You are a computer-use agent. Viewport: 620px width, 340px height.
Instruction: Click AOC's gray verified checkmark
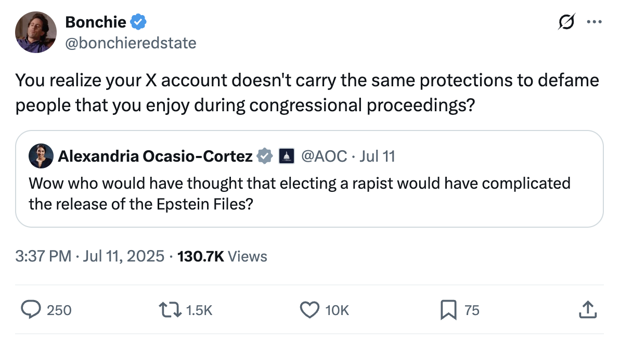(265, 155)
